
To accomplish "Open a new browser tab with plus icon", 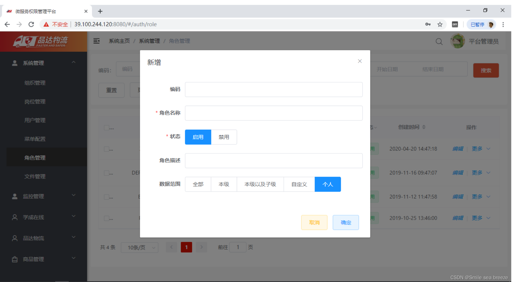I will (x=100, y=11).
